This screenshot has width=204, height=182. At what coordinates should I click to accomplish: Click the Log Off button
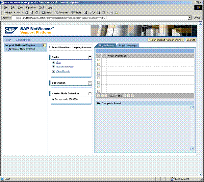191,40
